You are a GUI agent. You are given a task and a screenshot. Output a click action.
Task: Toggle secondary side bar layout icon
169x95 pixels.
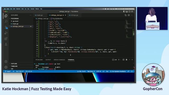coord(129,11)
